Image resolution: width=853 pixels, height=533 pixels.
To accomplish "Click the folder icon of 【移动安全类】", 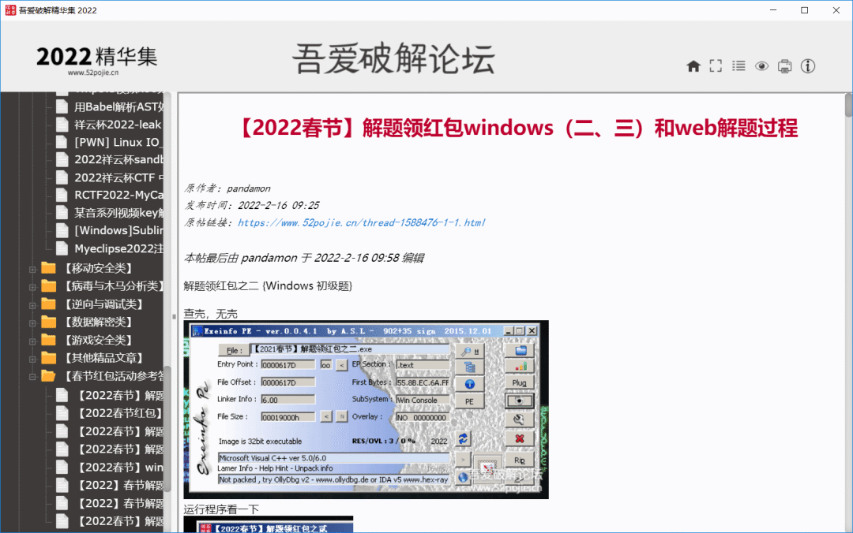I will pos(49,268).
